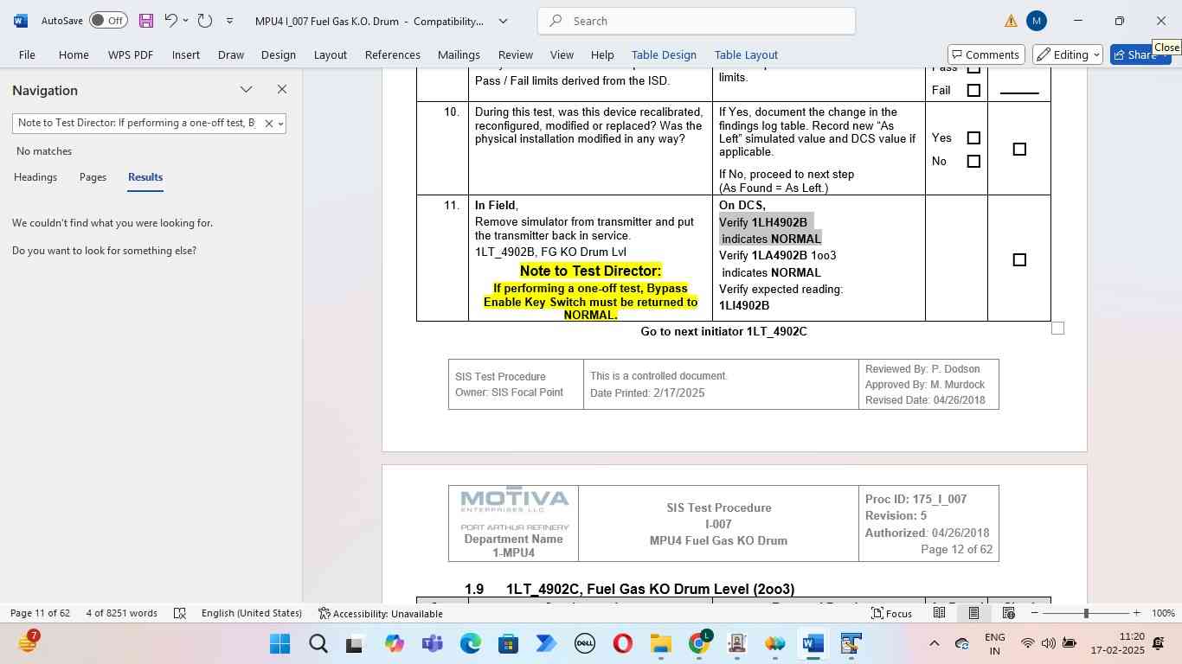Click the word count in the status bar

121,613
